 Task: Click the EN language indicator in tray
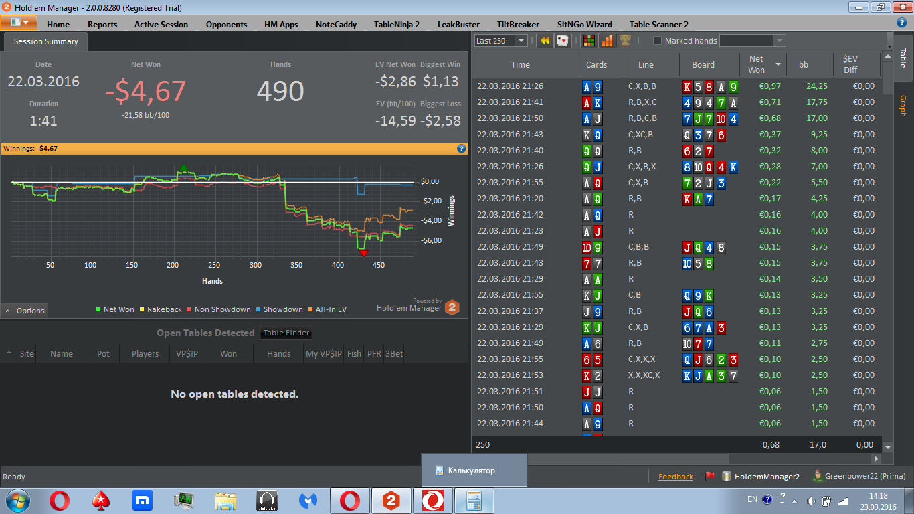(x=752, y=499)
